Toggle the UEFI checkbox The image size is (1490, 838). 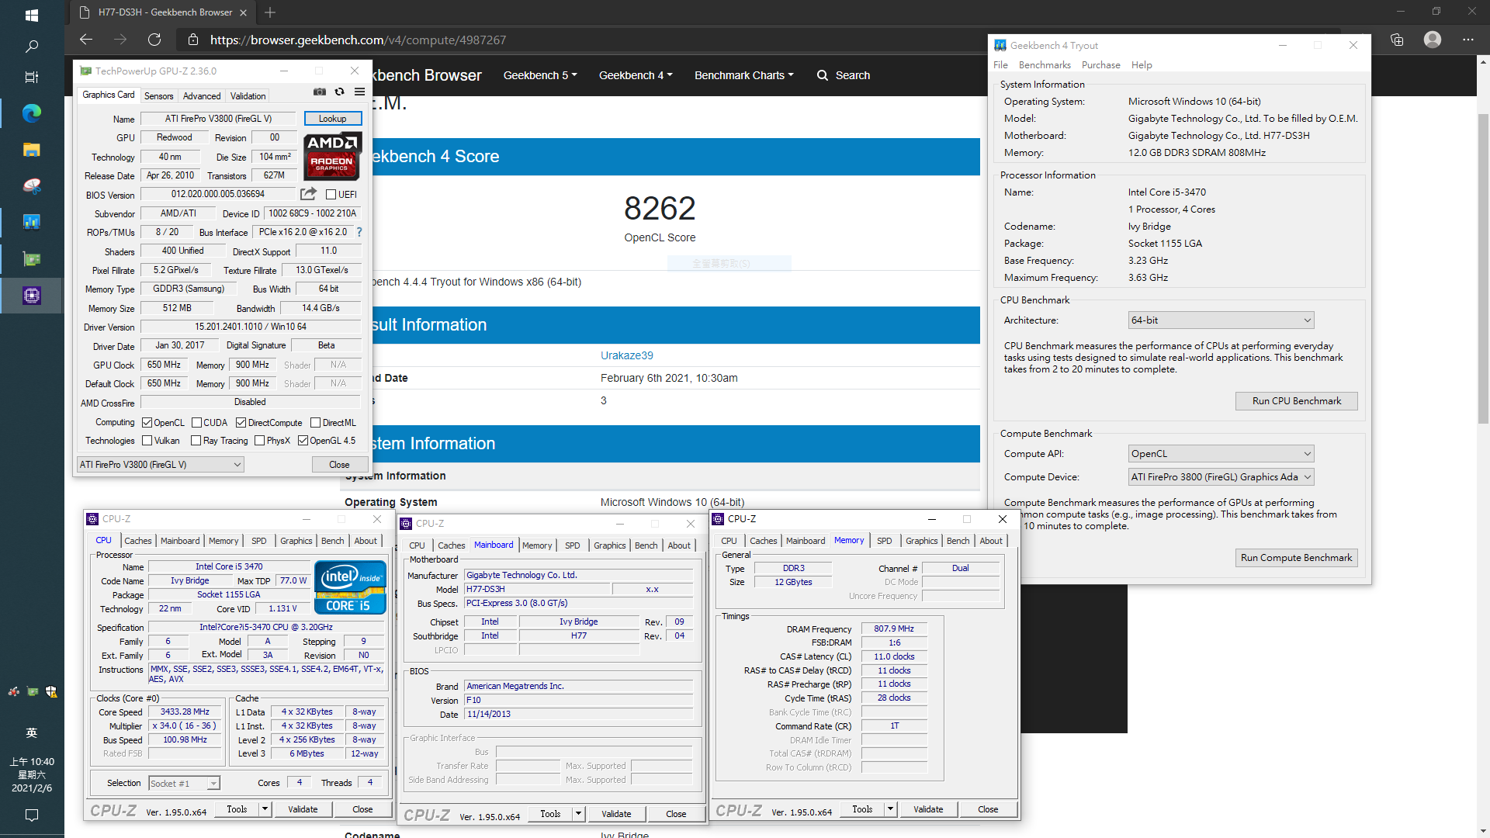point(331,195)
